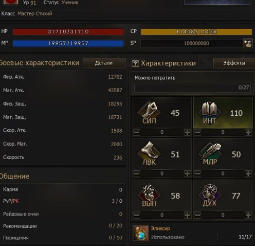255x246 pixels.
Task: Click the SP pouch add icon
Action: click(248, 43)
